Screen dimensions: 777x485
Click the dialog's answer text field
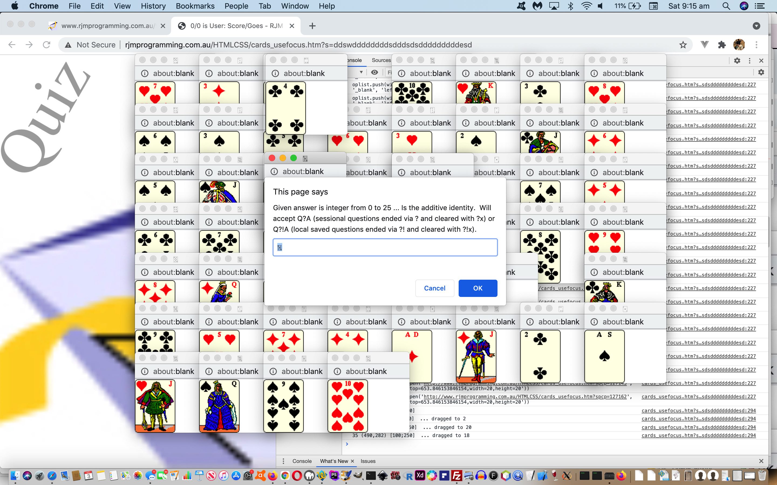coord(385,247)
